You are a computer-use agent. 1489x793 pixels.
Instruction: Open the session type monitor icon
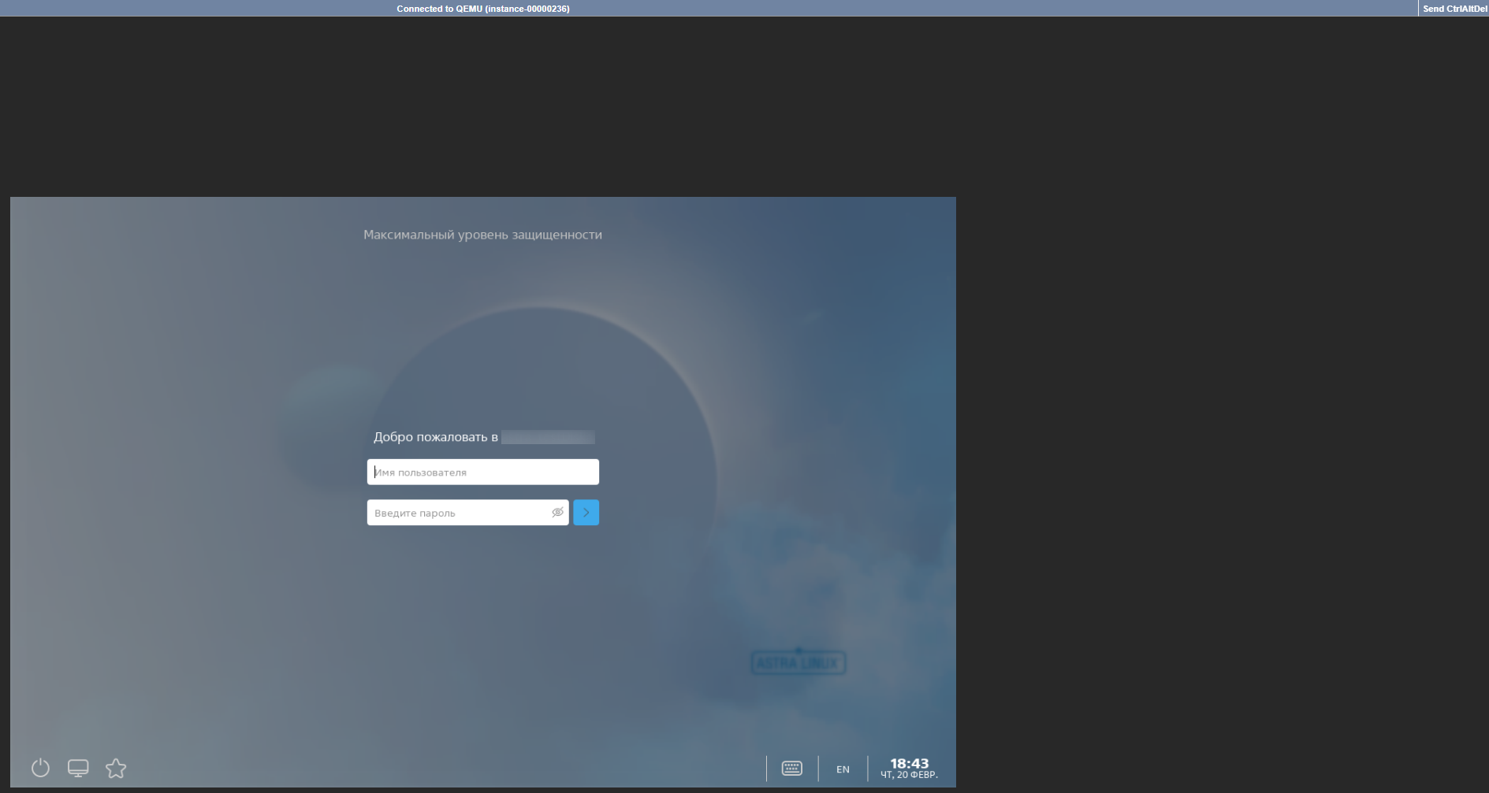pyautogui.click(x=78, y=768)
